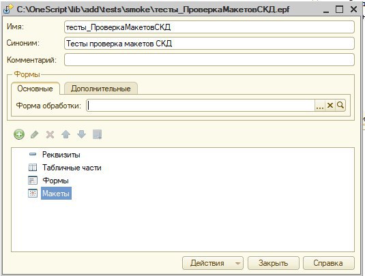Select the Реквизиты tree item

[61, 155]
